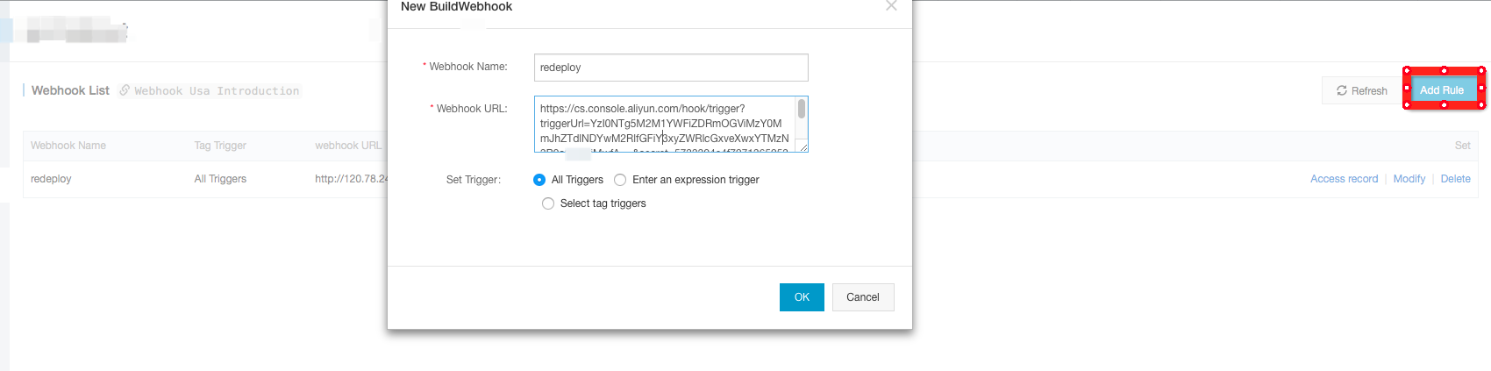Modify the redeploy webhook
Screen dimensions: 1491x371
[x=1409, y=179]
